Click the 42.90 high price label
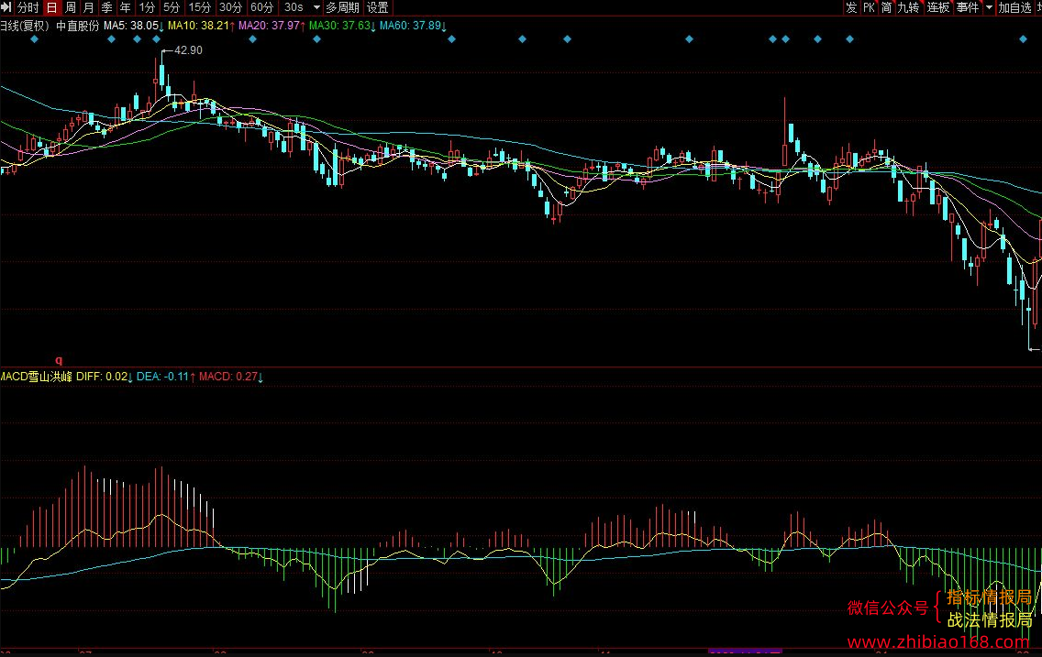Viewport: 1042px width, 657px height. pos(188,50)
